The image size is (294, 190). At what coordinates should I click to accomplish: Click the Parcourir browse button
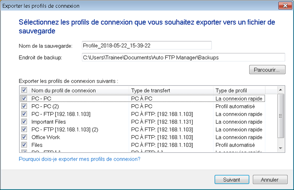click(x=266, y=70)
